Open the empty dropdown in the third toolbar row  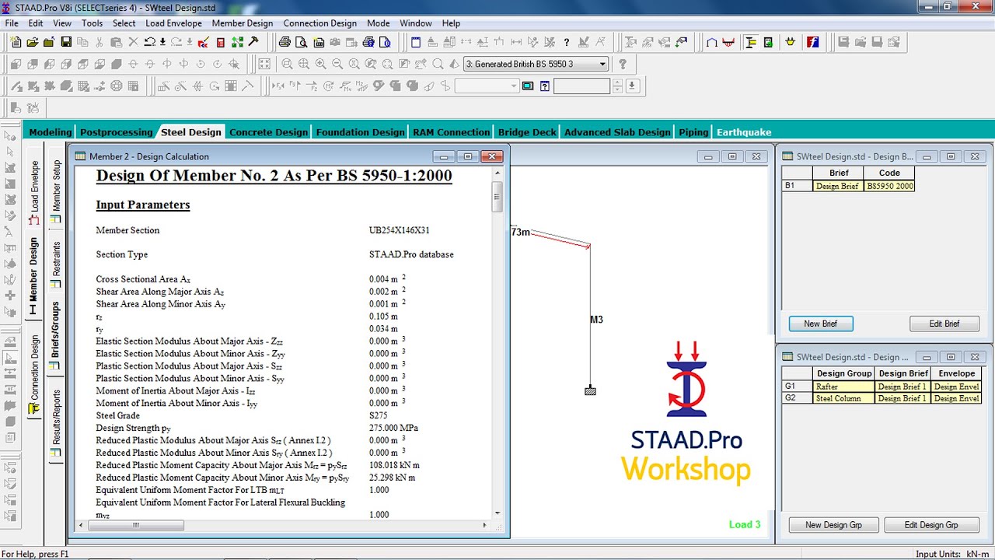pyautogui.click(x=487, y=86)
